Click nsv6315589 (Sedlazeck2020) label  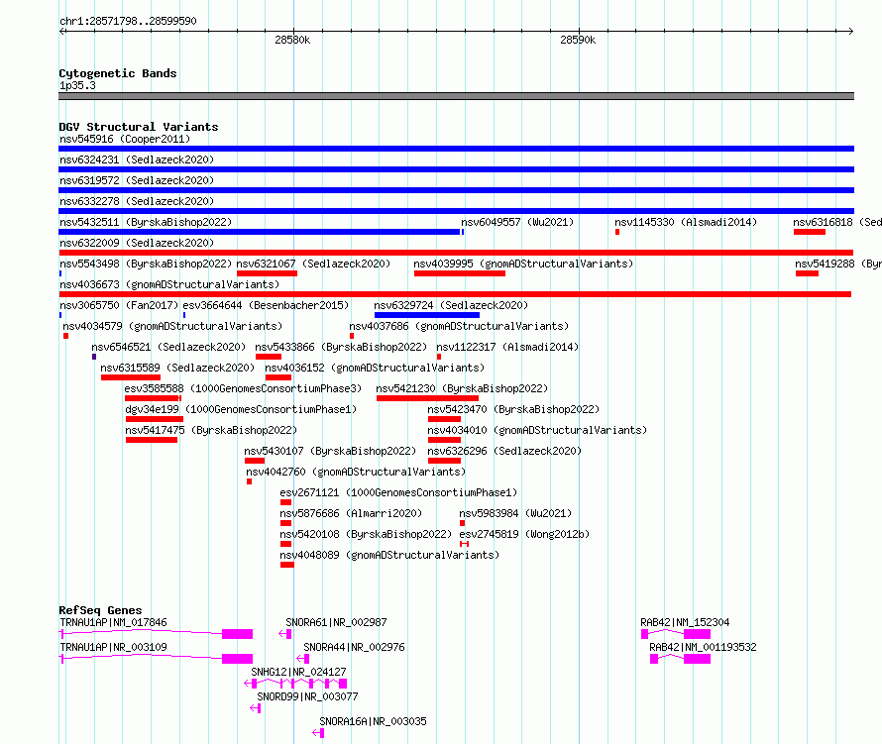tap(177, 368)
